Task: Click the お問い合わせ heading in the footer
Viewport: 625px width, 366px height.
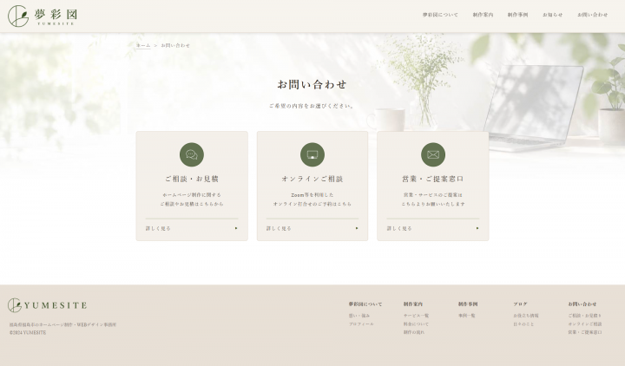Action: [x=582, y=304]
